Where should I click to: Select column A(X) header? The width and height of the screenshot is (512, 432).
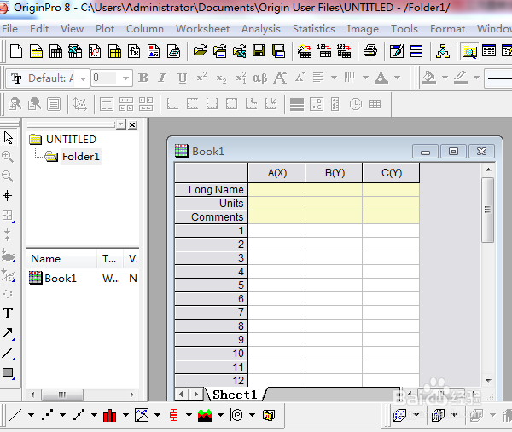pos(276,173)
